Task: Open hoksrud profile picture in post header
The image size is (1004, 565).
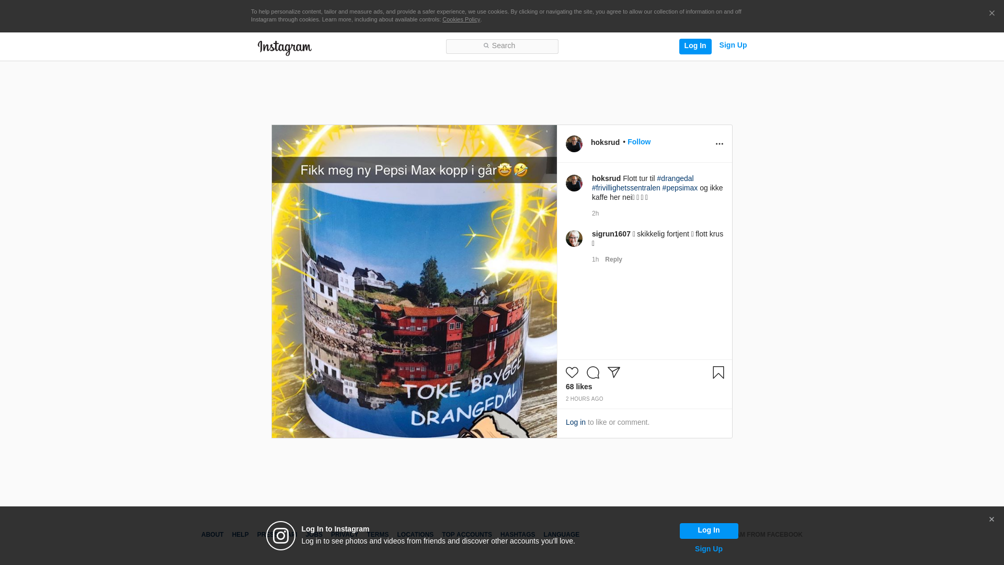Action: [574, 144]
